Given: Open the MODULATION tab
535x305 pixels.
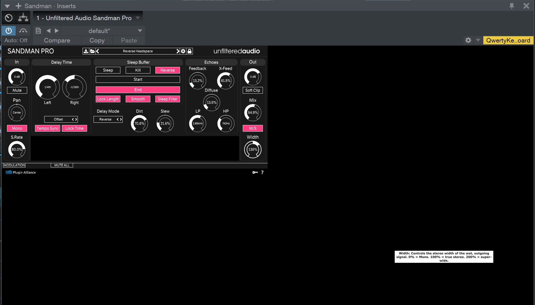Looking at the screenshot, I should [x=14, y=165].
